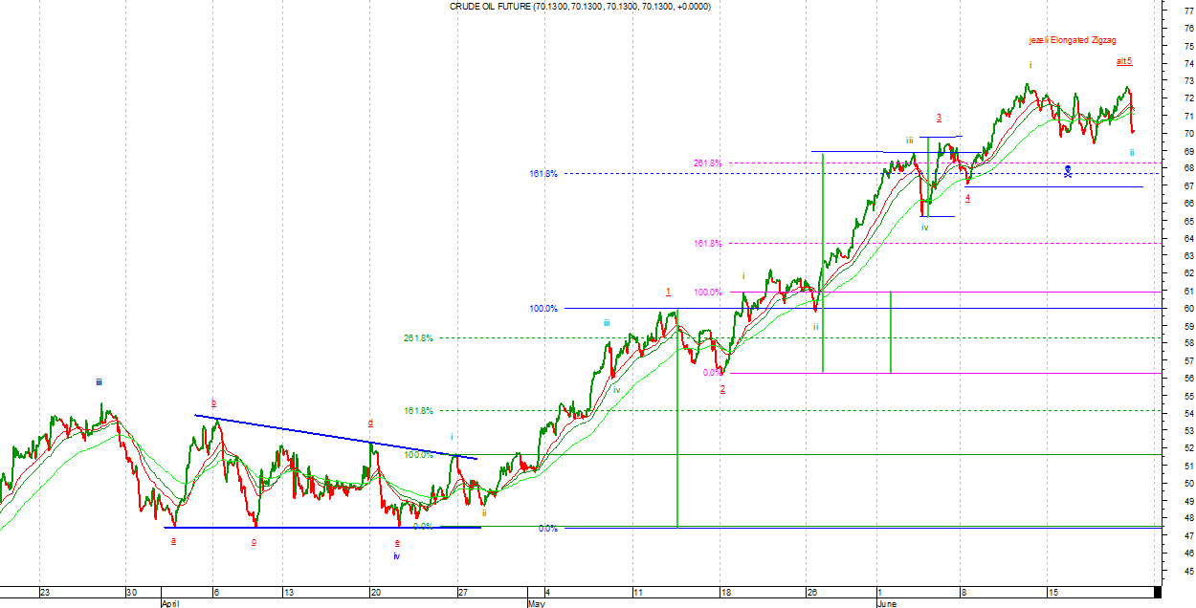Click the red "b" triangle wave label

click(x=213, y=402)
